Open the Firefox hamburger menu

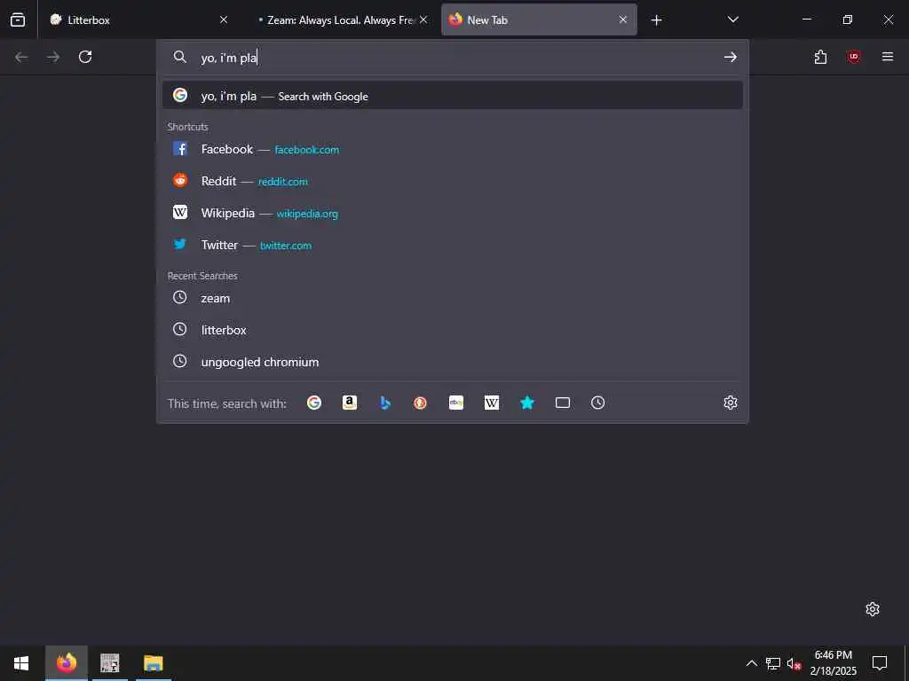click(x=888, y=57)
